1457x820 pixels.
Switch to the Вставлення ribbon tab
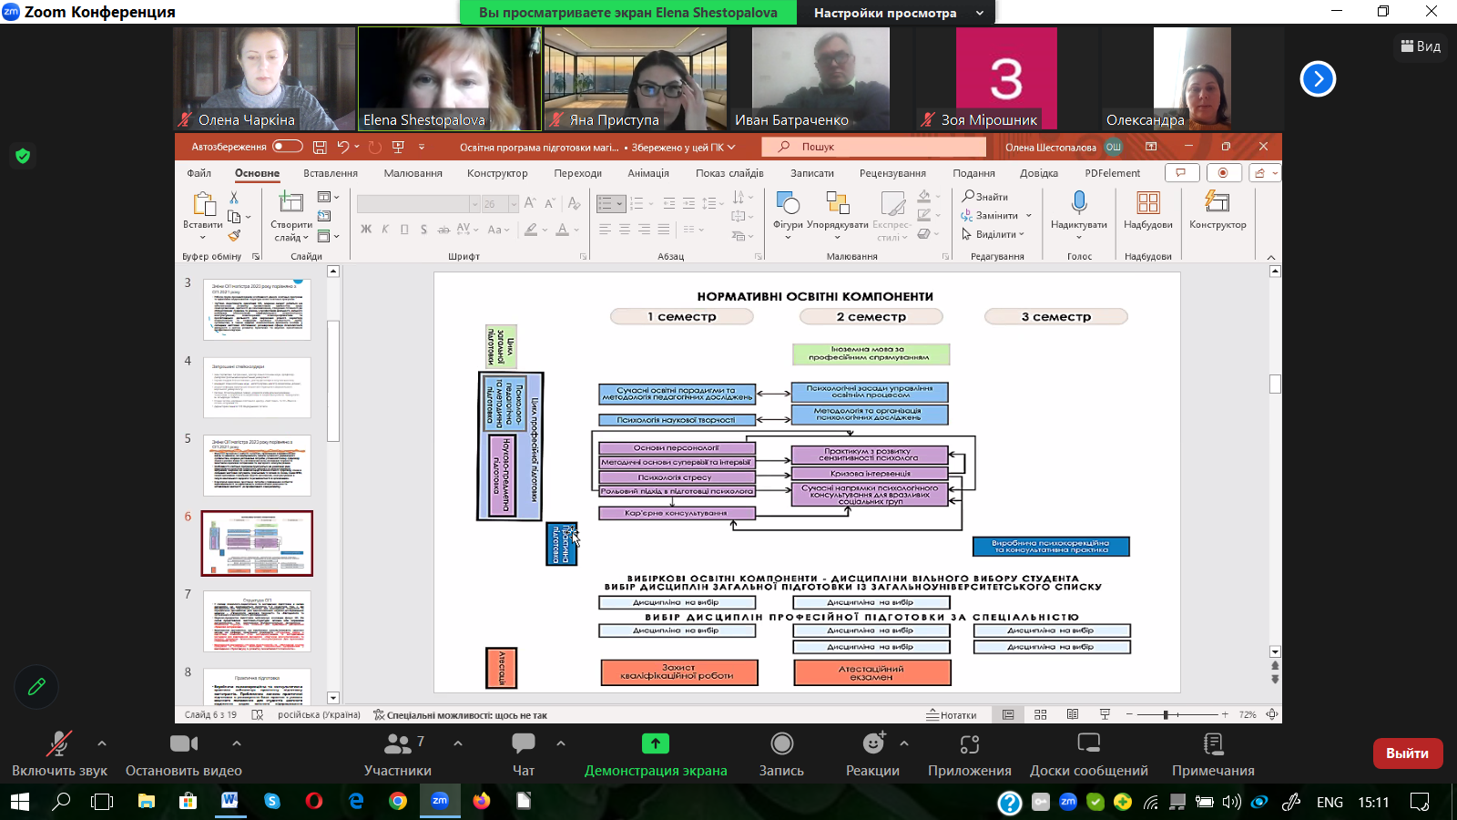pyautogui.click(x=331, y=173)
